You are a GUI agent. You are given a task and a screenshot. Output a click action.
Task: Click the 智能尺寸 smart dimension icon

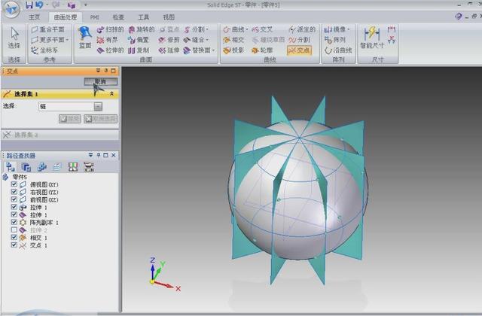(x=371, y=39)
